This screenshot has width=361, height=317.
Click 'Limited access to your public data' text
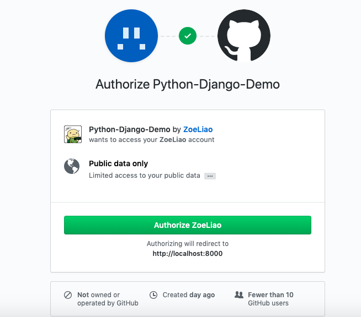(x=145, y=176)
